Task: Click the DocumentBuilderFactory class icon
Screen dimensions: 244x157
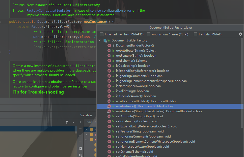Action: click(105, 40)
